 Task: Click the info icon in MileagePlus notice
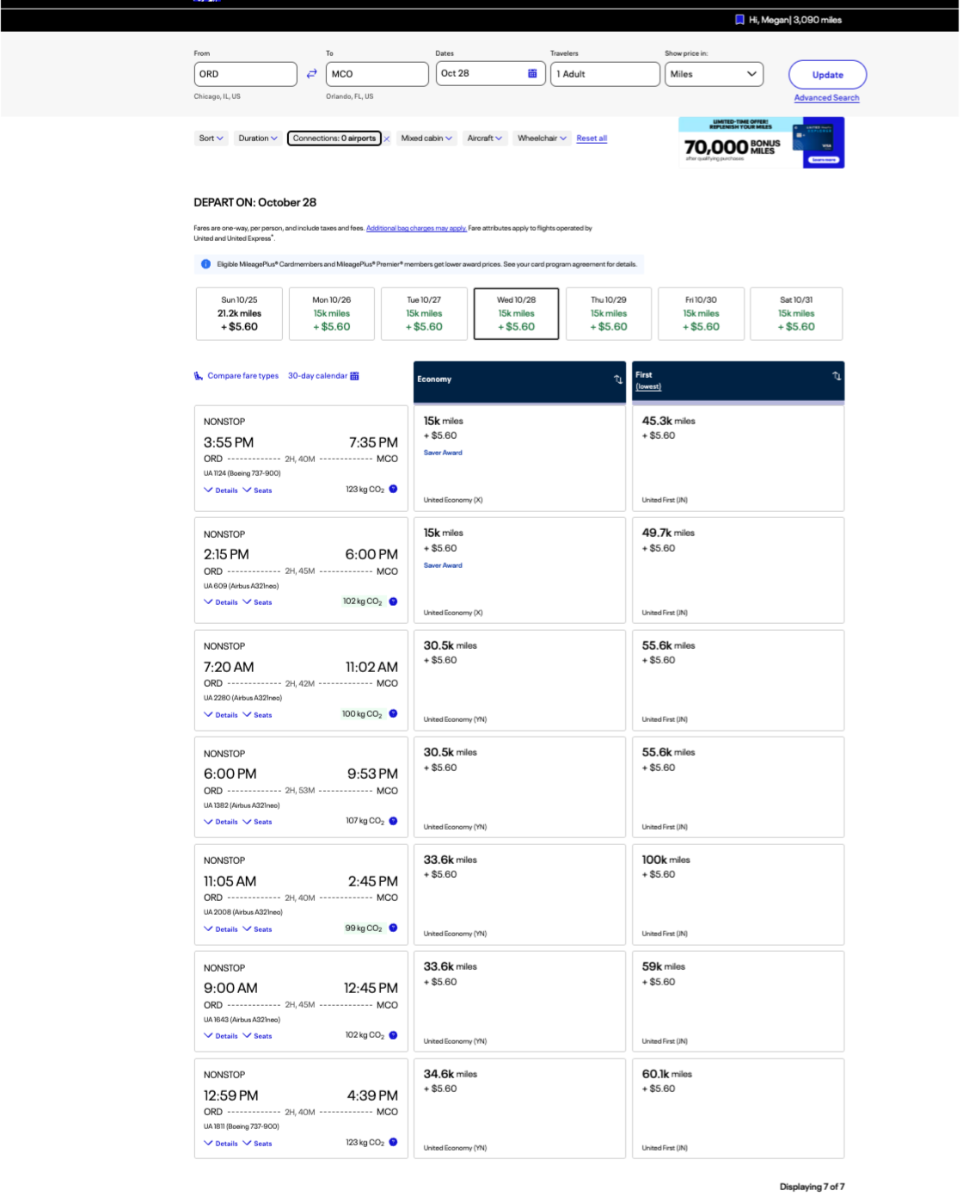coord(205,264)
